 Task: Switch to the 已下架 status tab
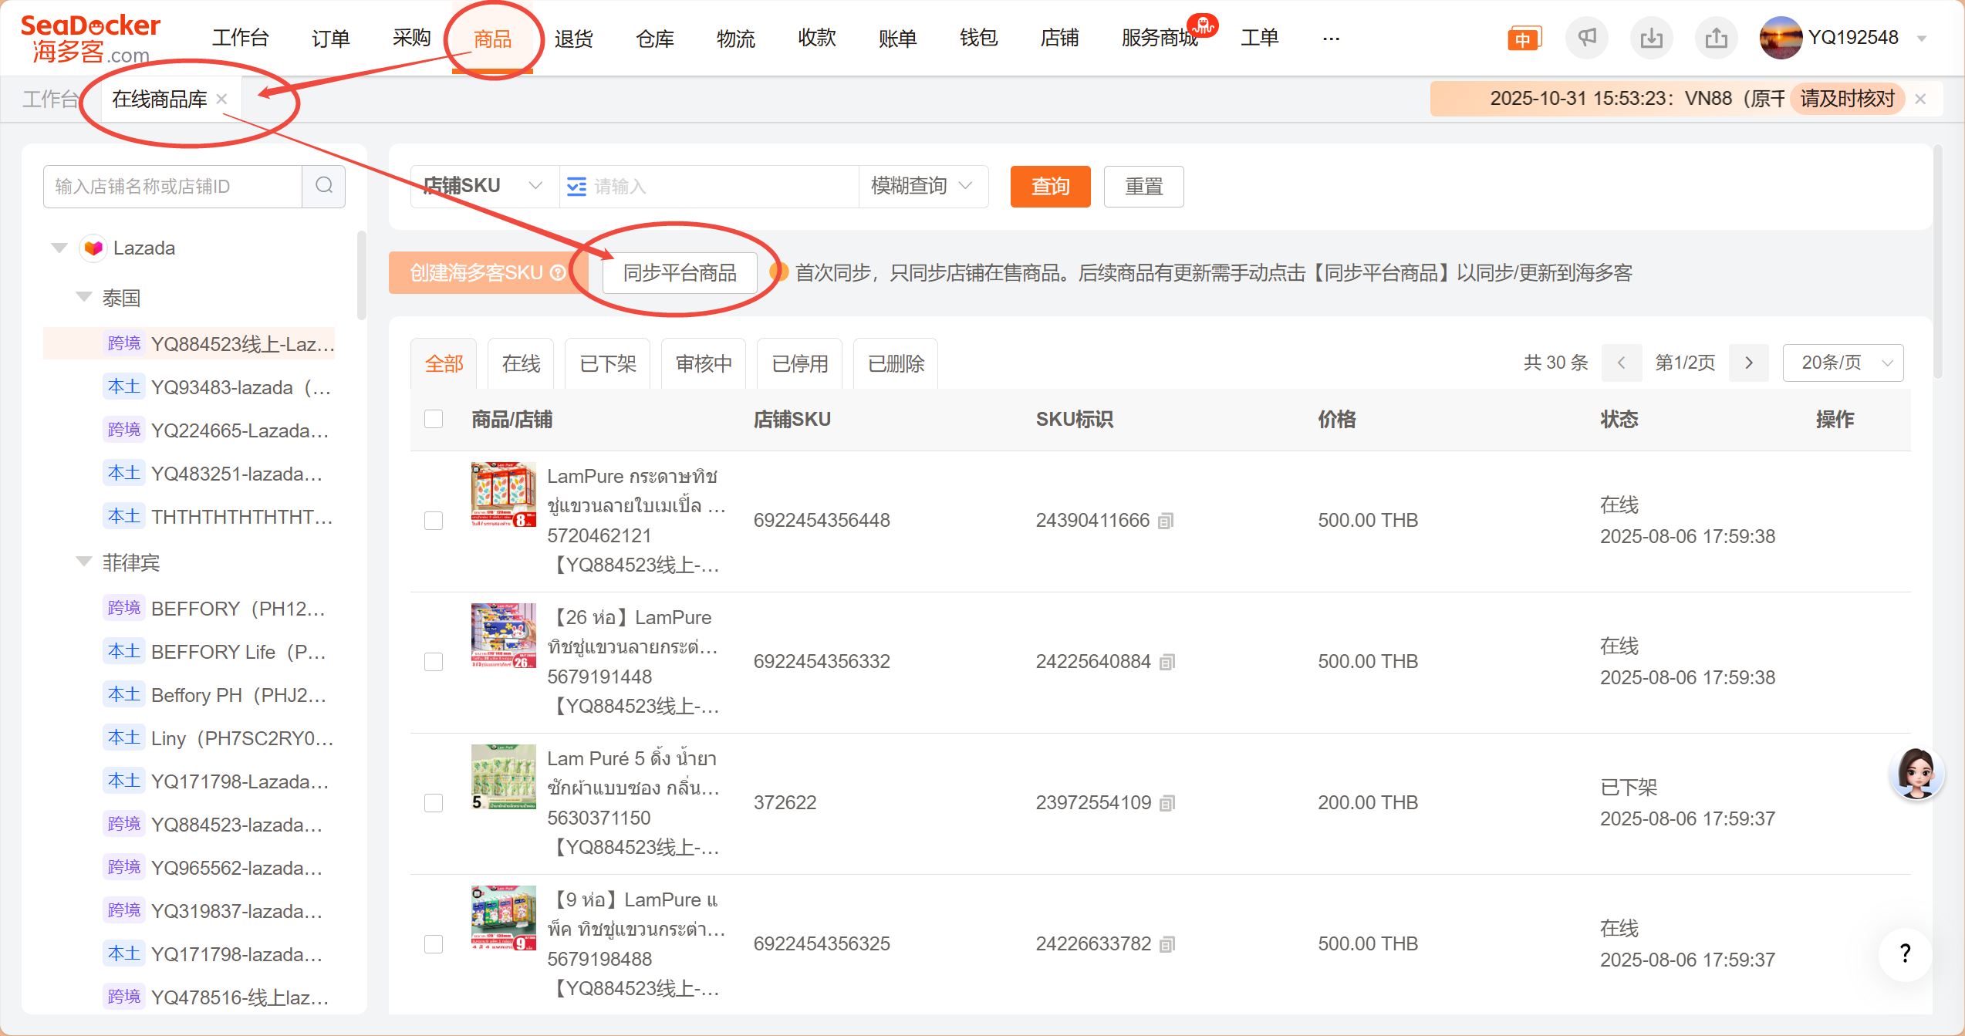coord(607,363)
